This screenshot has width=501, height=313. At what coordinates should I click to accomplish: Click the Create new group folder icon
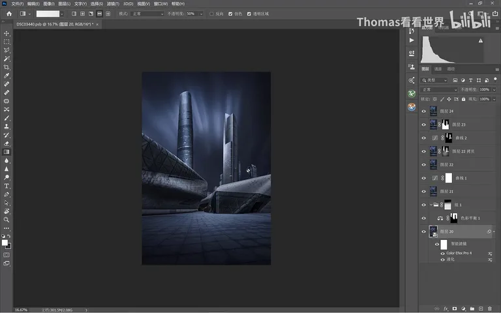[x=472, y=308]
